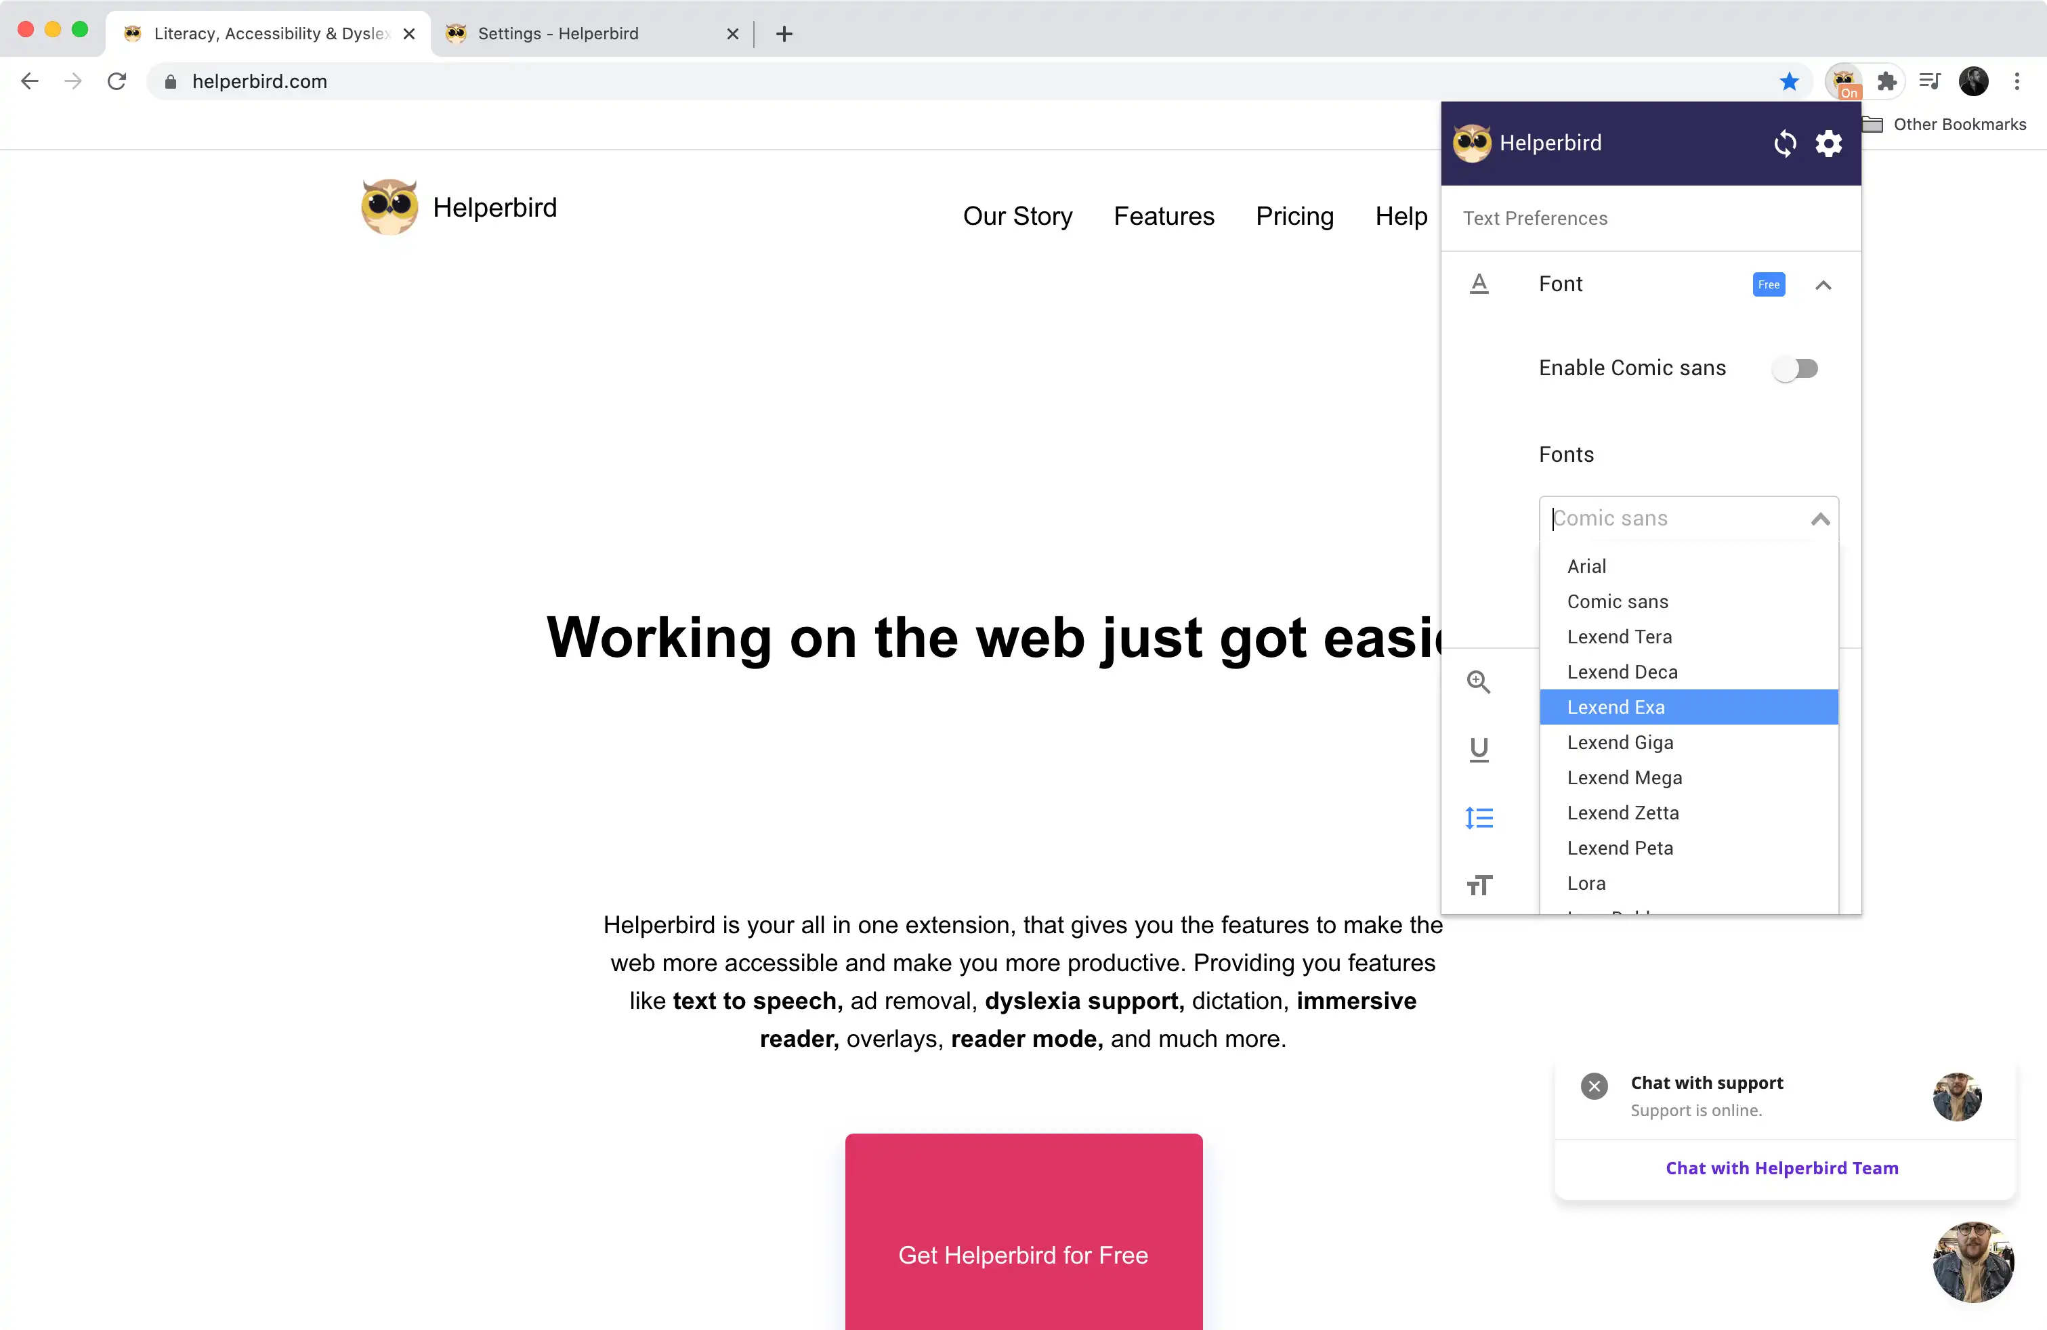Toggle Enable Comic sans switch
2047x1330 pixels.
pyautogui.click(x=1795, y=369)
